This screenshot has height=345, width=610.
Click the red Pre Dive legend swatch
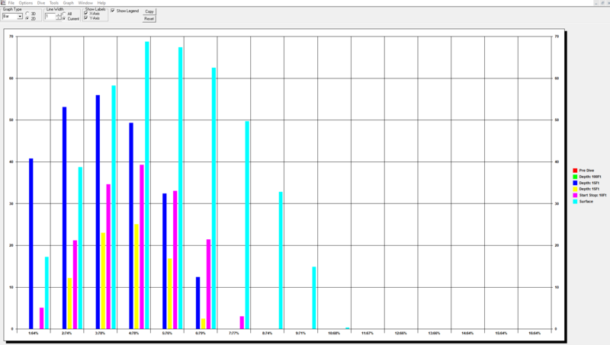[575, 171]
